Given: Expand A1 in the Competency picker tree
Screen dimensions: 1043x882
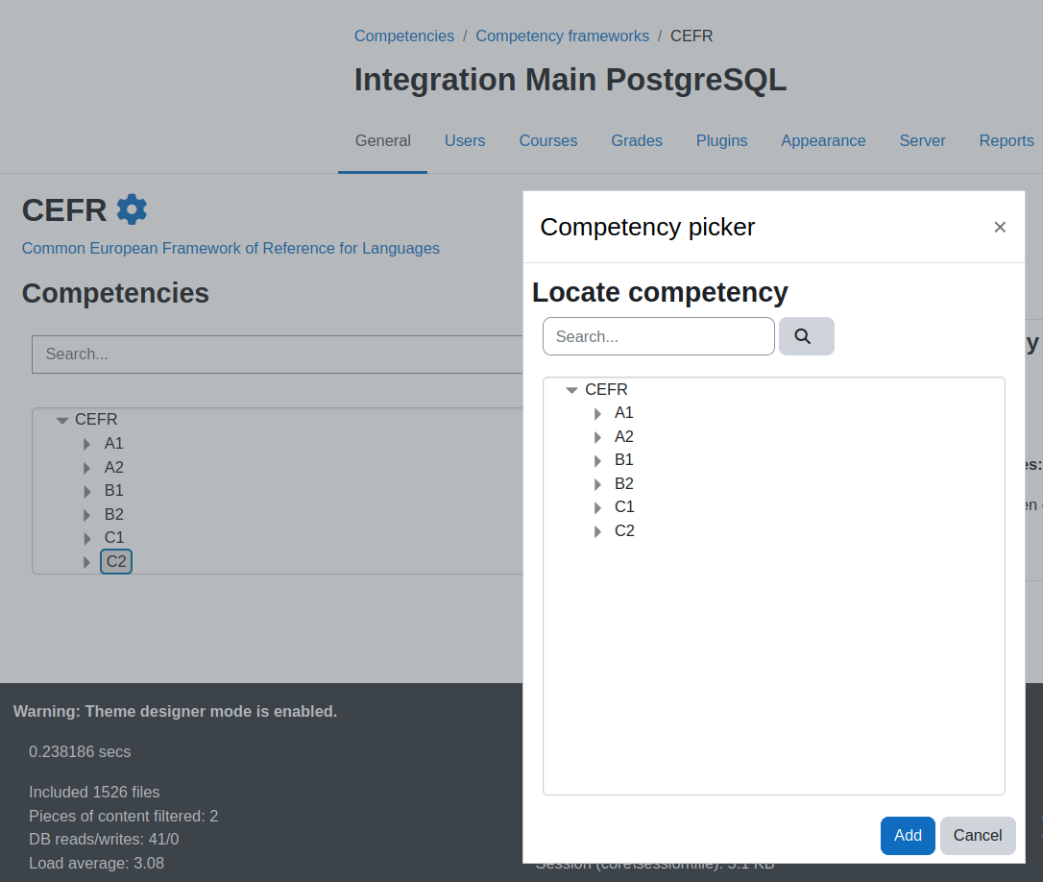Looking at the screenshot, I should 597,413.
